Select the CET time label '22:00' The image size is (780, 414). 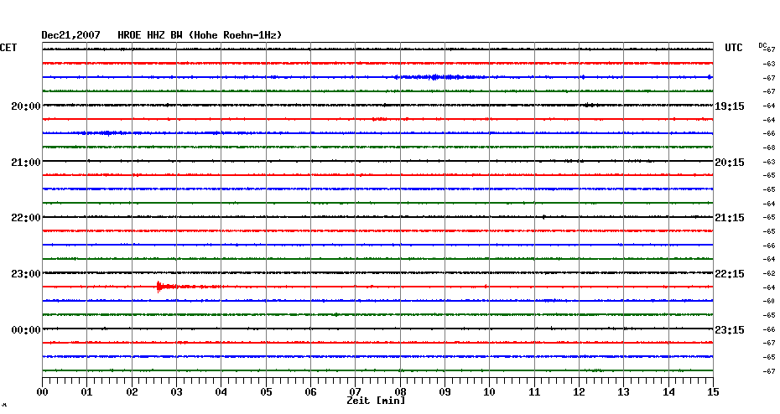[26, 218]
